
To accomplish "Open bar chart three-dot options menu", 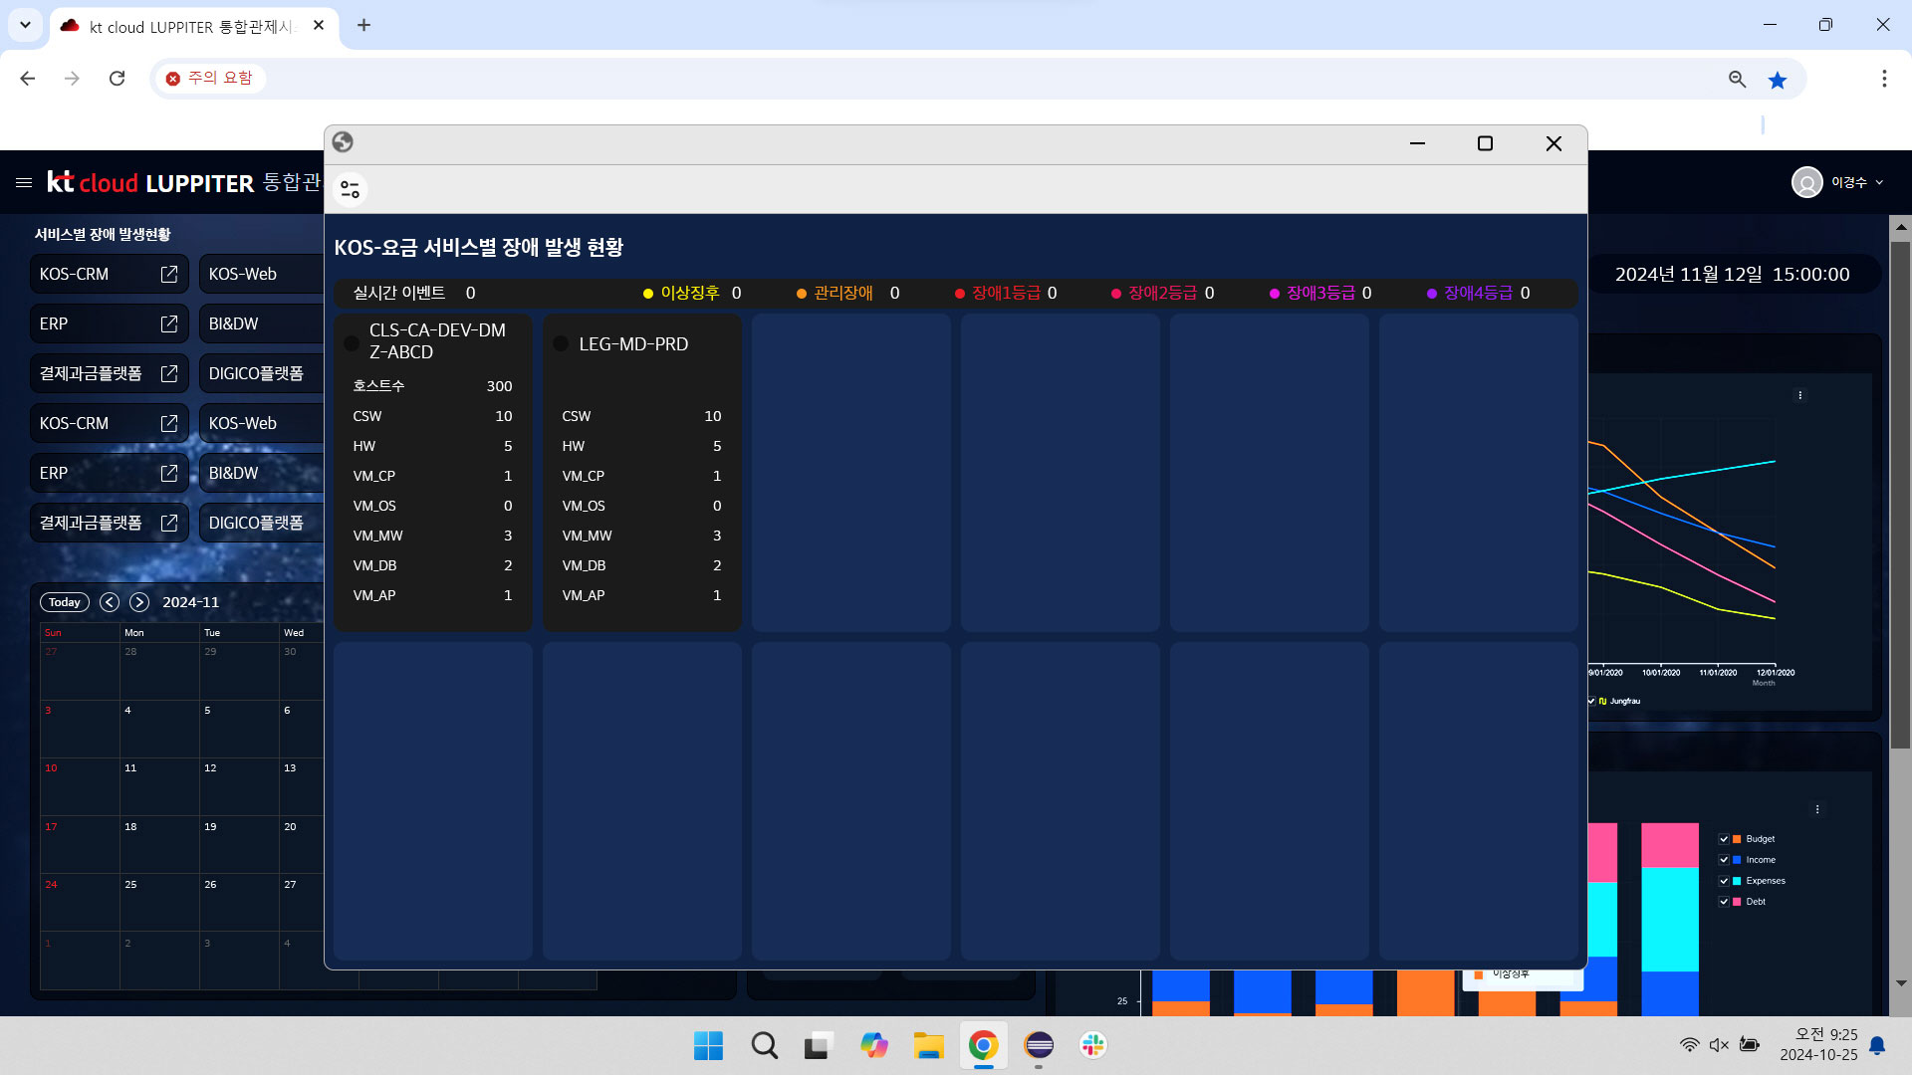I will click(1817, 809).
